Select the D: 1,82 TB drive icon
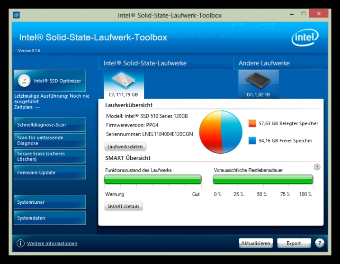 258,81
